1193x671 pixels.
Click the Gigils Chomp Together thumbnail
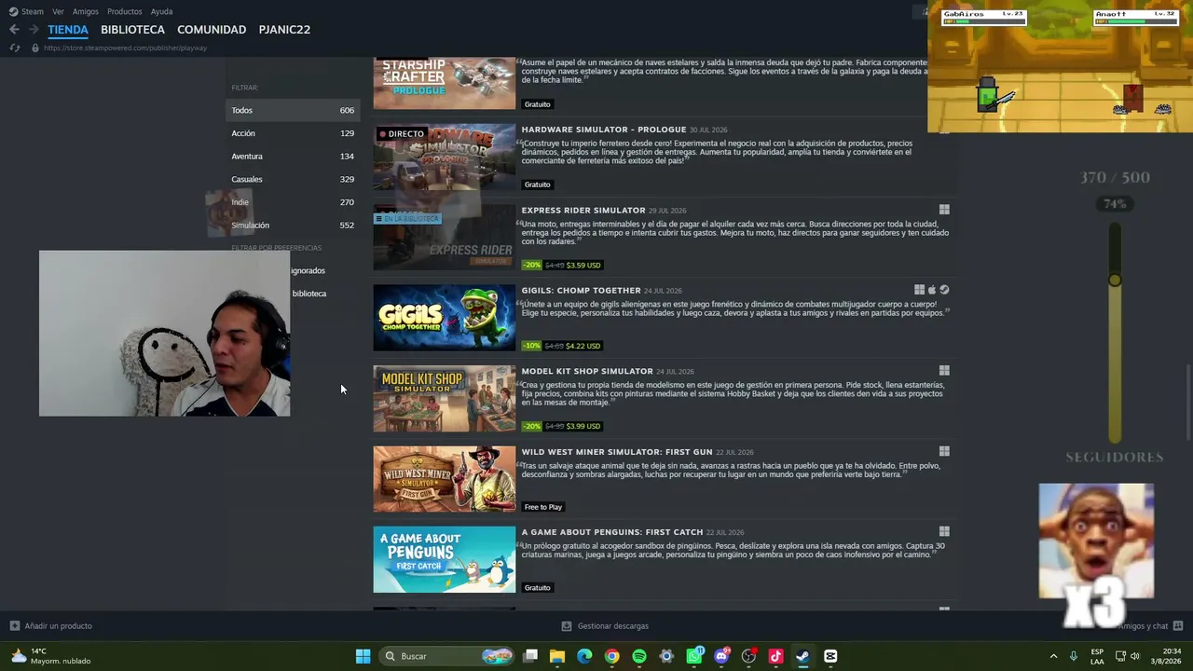tap(444, 318)
